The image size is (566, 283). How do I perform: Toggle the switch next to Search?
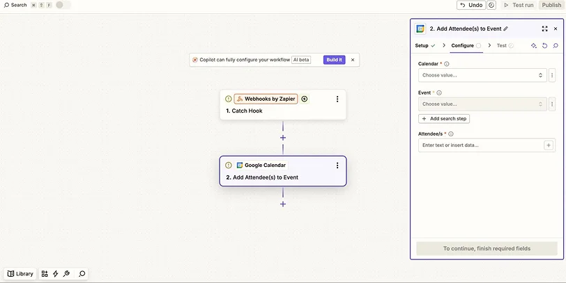63,5
